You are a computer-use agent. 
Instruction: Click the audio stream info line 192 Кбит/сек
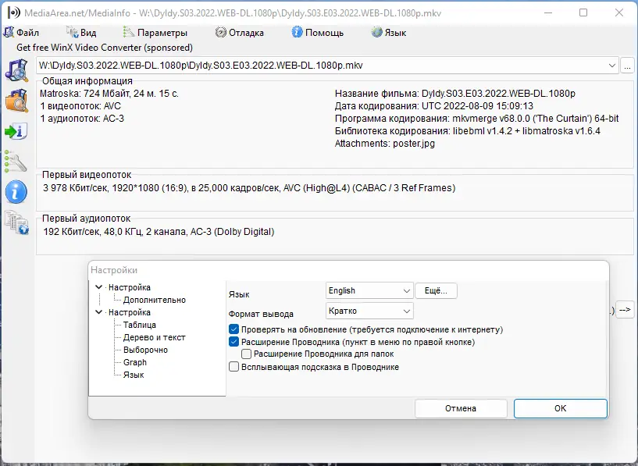coord(159,232)
